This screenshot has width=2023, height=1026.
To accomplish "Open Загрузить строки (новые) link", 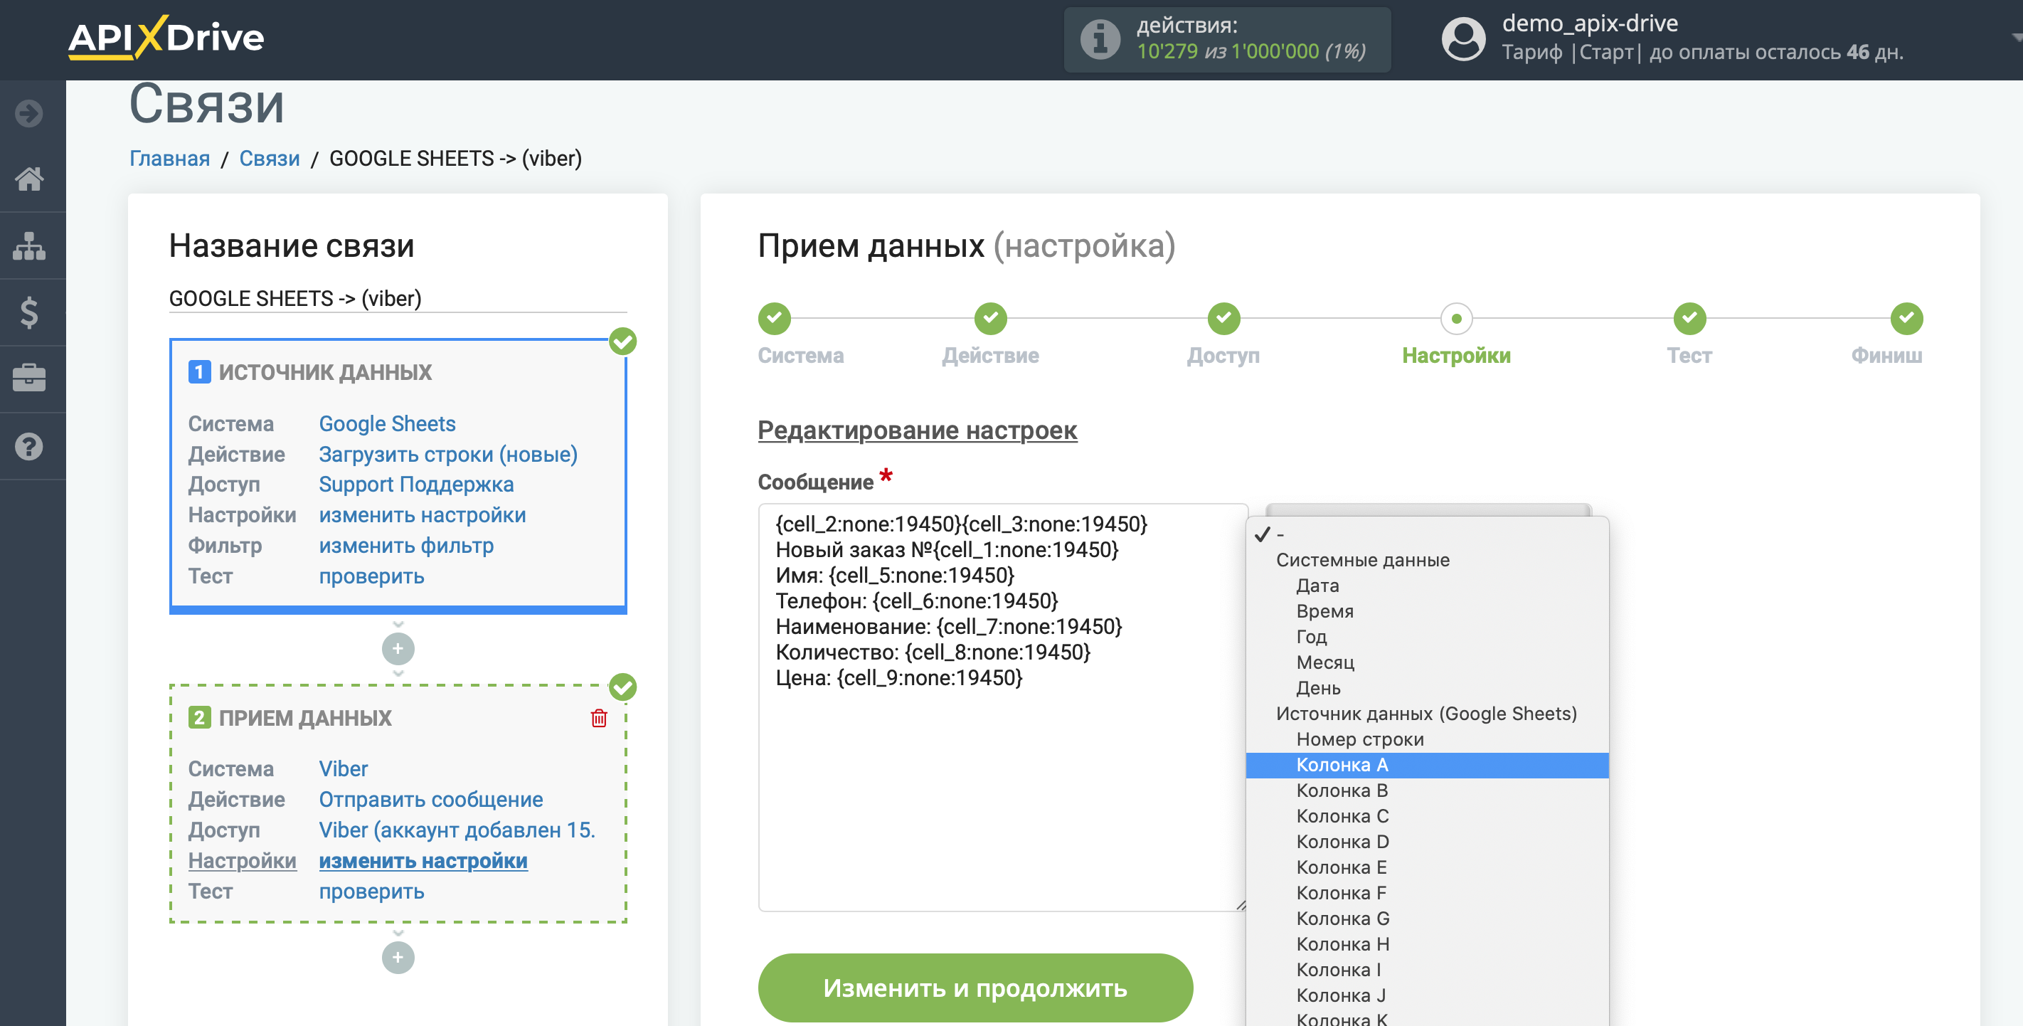I will pyautogui.click(x=447, y=454).
